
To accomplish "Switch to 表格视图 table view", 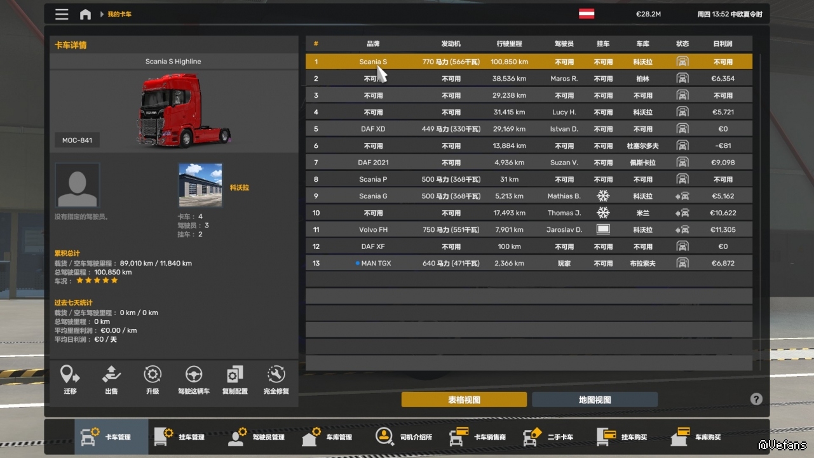I will (x=464, y=400).
